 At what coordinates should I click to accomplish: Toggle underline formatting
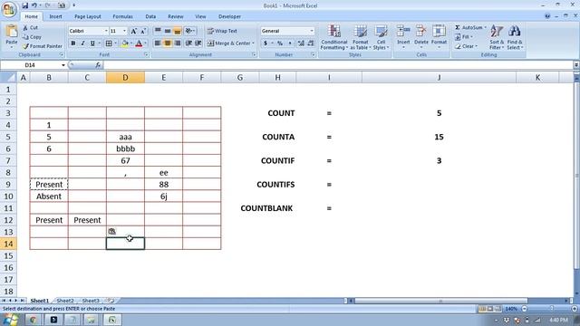(x=92, y=43)
